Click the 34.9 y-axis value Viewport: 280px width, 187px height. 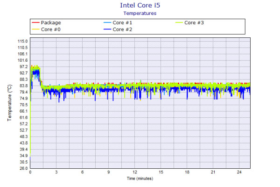[x=24, y=156]
